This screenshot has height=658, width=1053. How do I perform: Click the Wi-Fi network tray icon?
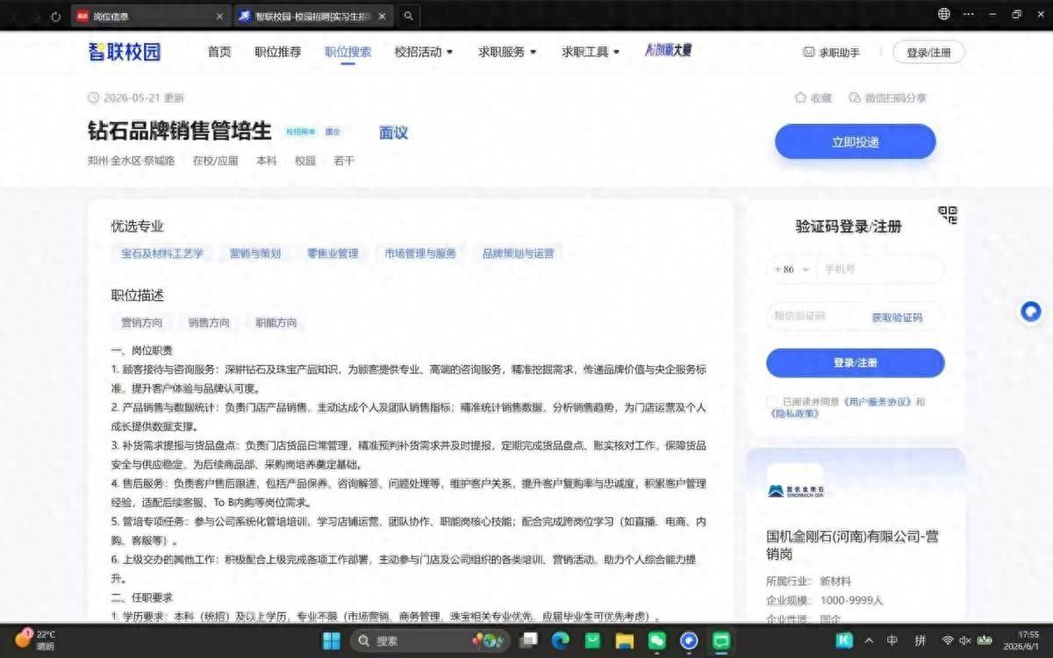pyautogui.click(x=948, y=640)
